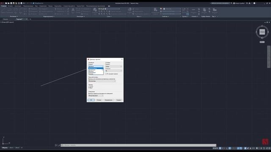This screenshot has height=152, width=271.
Task: Open the Управление ribbon tab
Action: coord(43,6)
